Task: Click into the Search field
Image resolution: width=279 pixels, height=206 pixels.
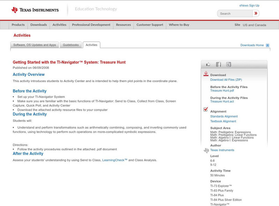Action: click(235, 14)
